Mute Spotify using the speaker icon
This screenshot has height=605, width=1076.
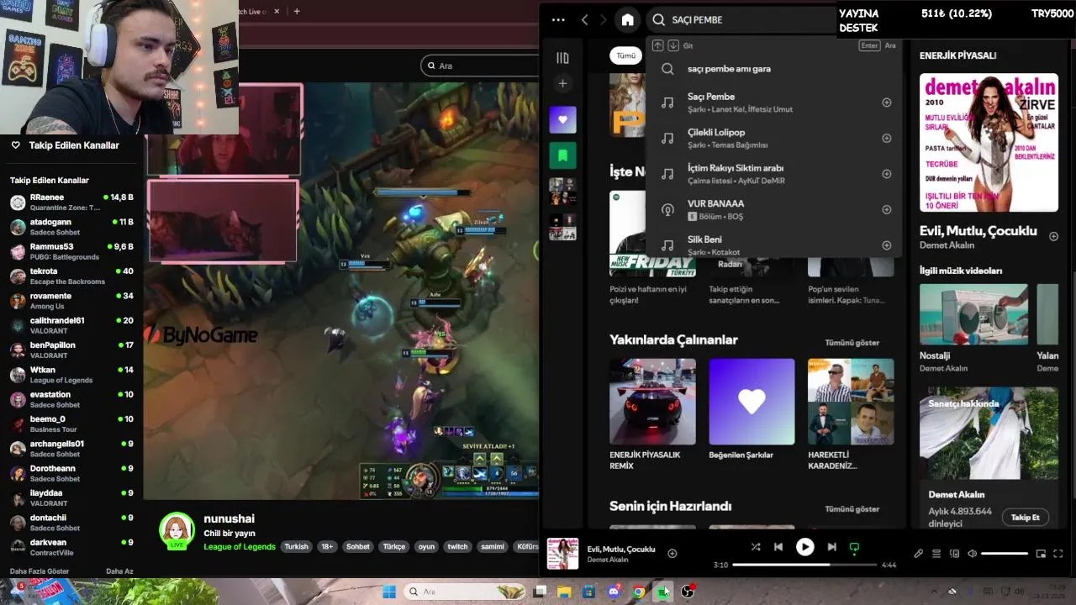click(x=972, y=554)
